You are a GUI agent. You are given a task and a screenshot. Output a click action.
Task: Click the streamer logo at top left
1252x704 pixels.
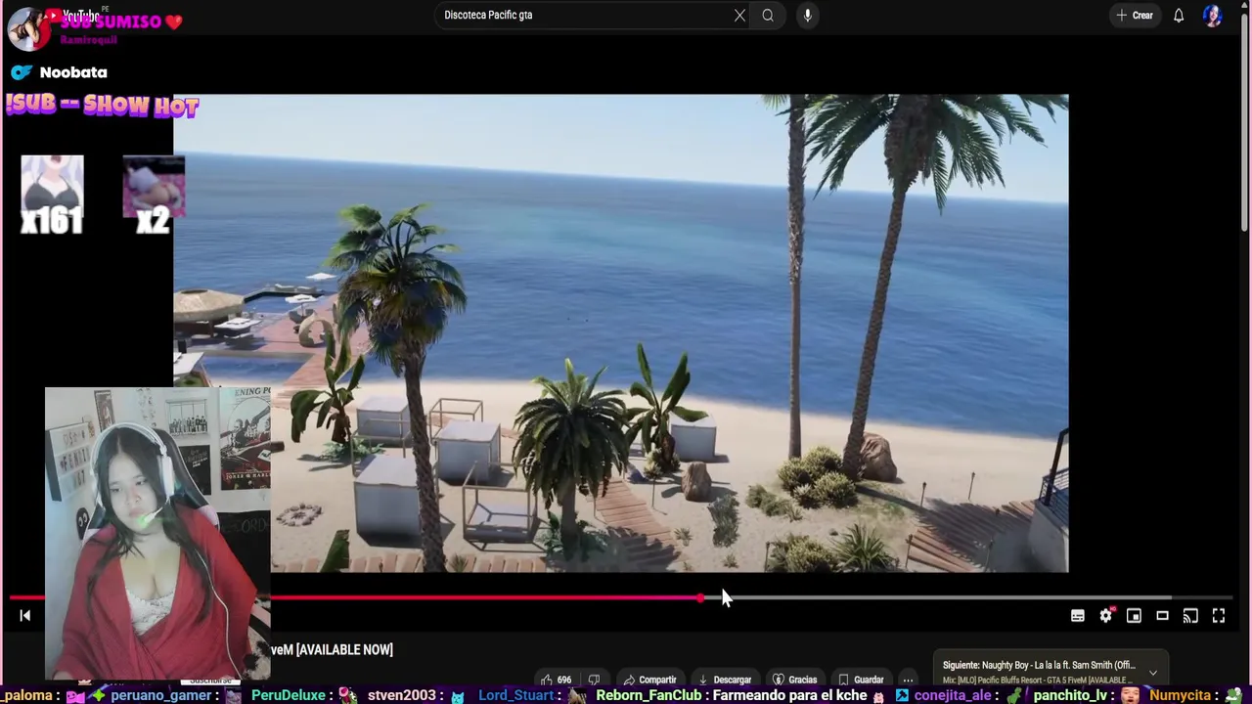click(x=26, y=27)
